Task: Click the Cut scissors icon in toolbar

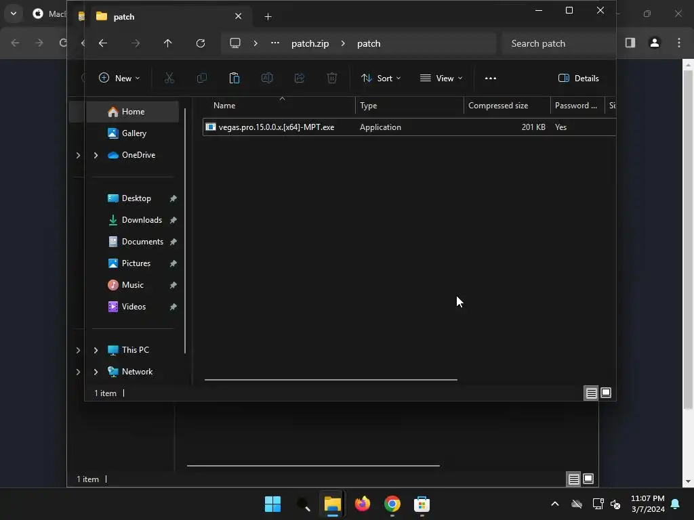Action: [169, 79]
